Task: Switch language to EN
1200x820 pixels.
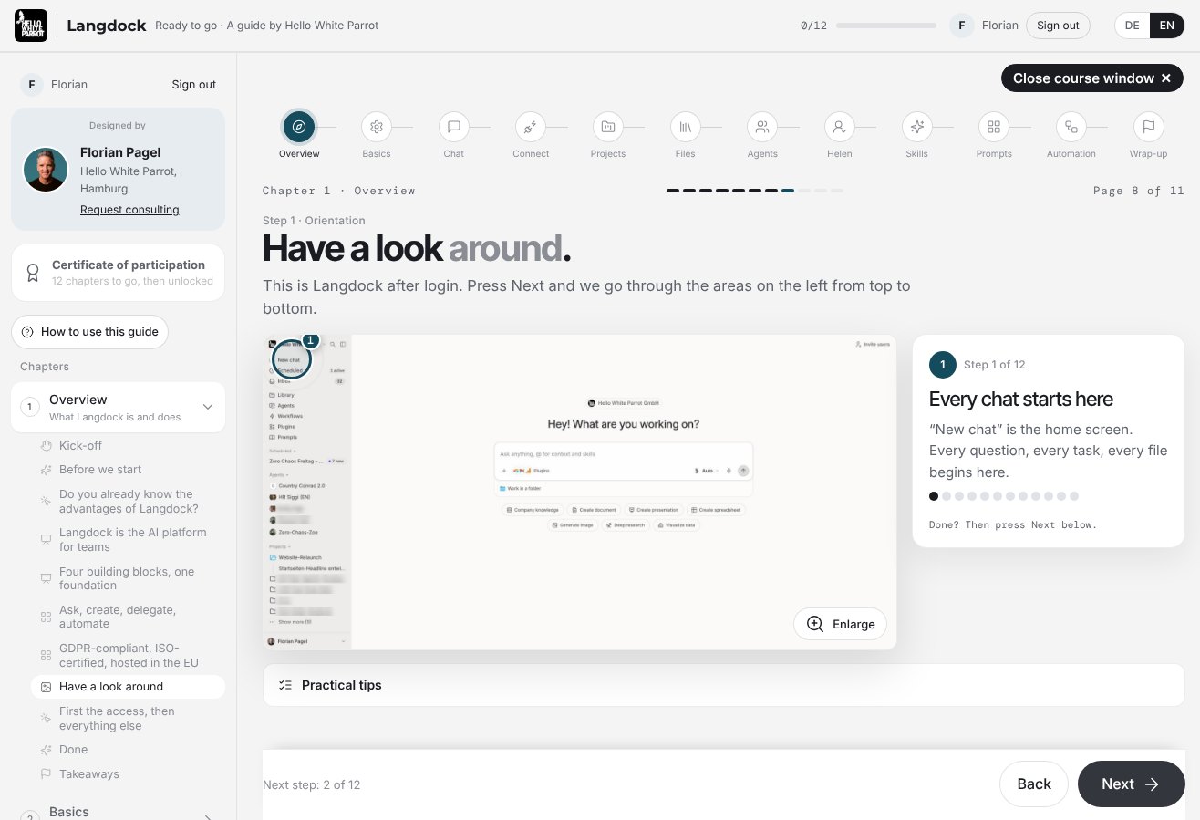Action: click(x=1166, y=26)
